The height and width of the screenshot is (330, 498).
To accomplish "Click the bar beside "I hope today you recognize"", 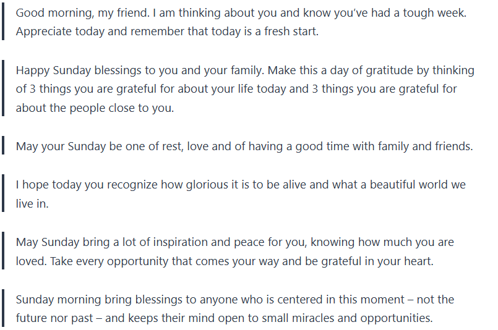I will pos(3,194).
